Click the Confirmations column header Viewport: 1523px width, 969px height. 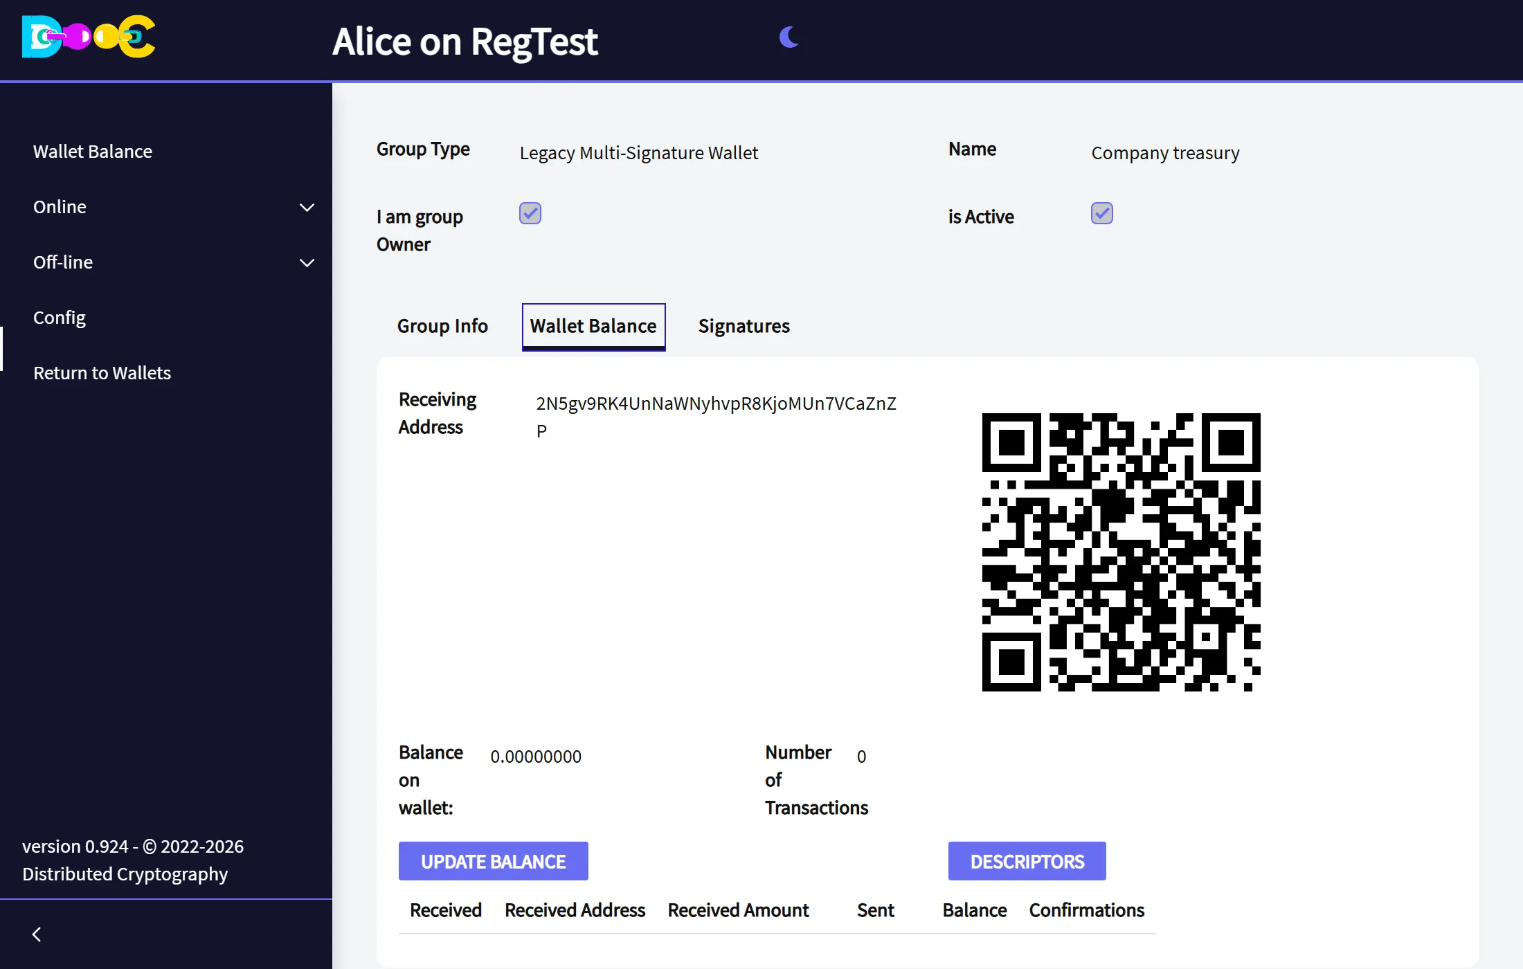(x=1087, y=910)
